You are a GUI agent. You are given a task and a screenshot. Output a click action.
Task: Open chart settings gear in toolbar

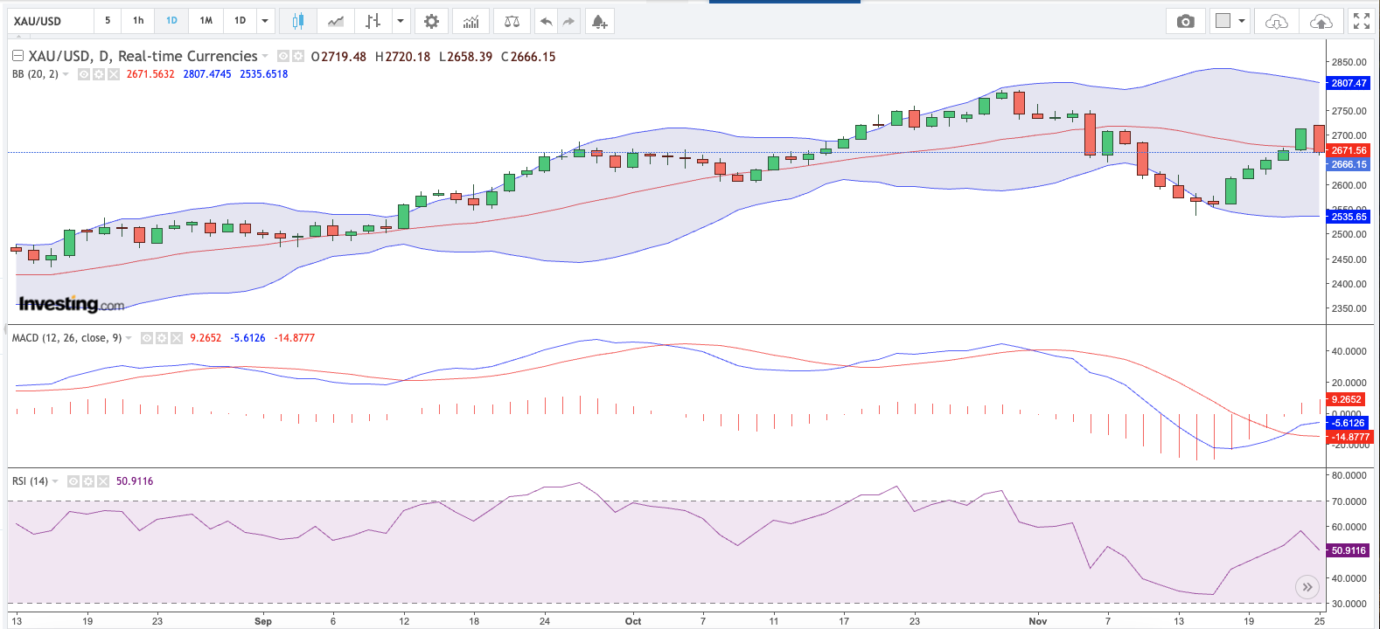click(x=431, y=21)
